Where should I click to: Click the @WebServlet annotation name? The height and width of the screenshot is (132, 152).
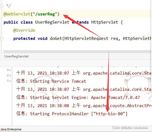[17, 14]
